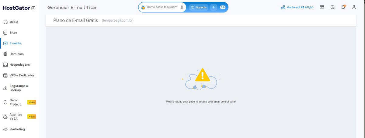Go to Início in the sidebar
The image size is (365, 138).
click(x=14, y=22)
